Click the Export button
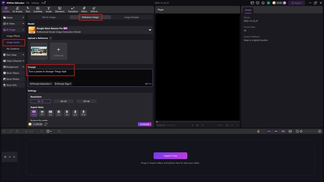Image resolution: width=324 pixels, height=182 pixels. click(296, 3)
